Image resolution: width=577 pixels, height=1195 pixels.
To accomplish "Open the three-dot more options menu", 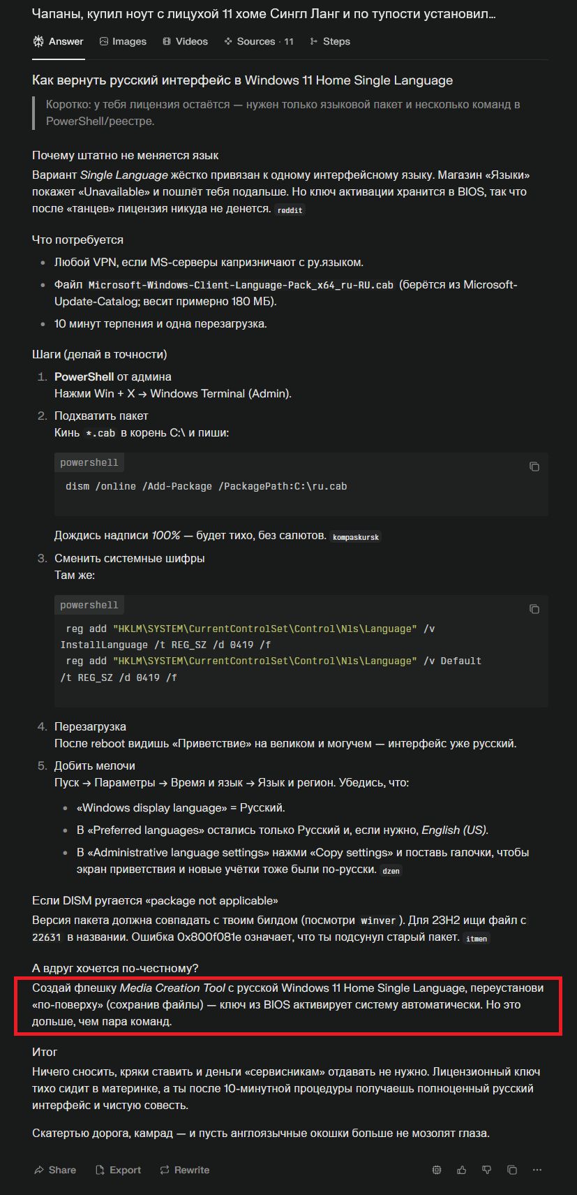I will [537, 1170].
